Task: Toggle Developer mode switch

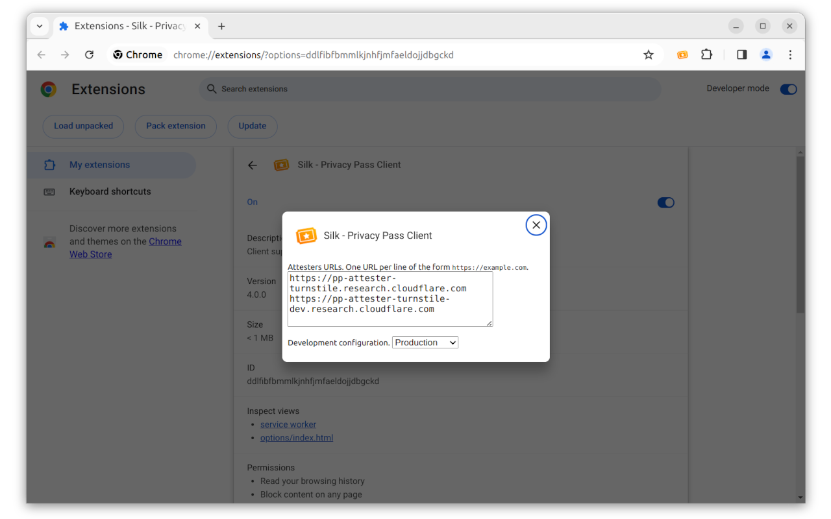Action: pyautogui.click(x=788, y=89)
